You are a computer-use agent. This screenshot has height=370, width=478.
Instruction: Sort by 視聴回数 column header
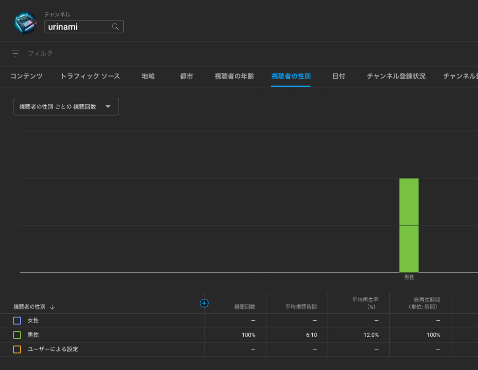(245, 307)
